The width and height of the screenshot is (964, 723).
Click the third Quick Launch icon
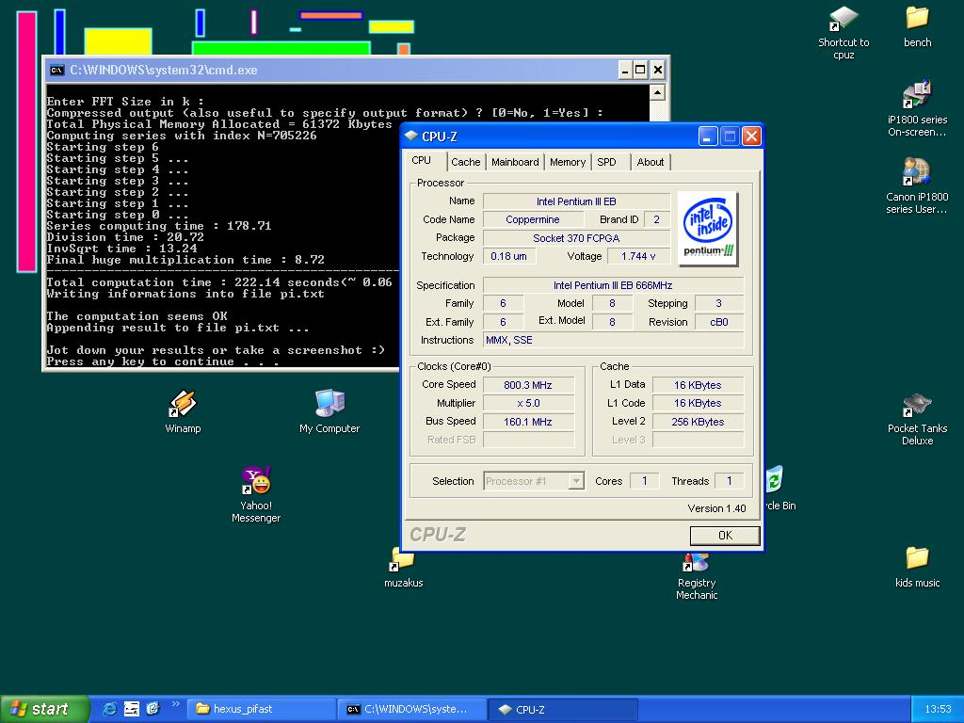click(x=153, y=709)
